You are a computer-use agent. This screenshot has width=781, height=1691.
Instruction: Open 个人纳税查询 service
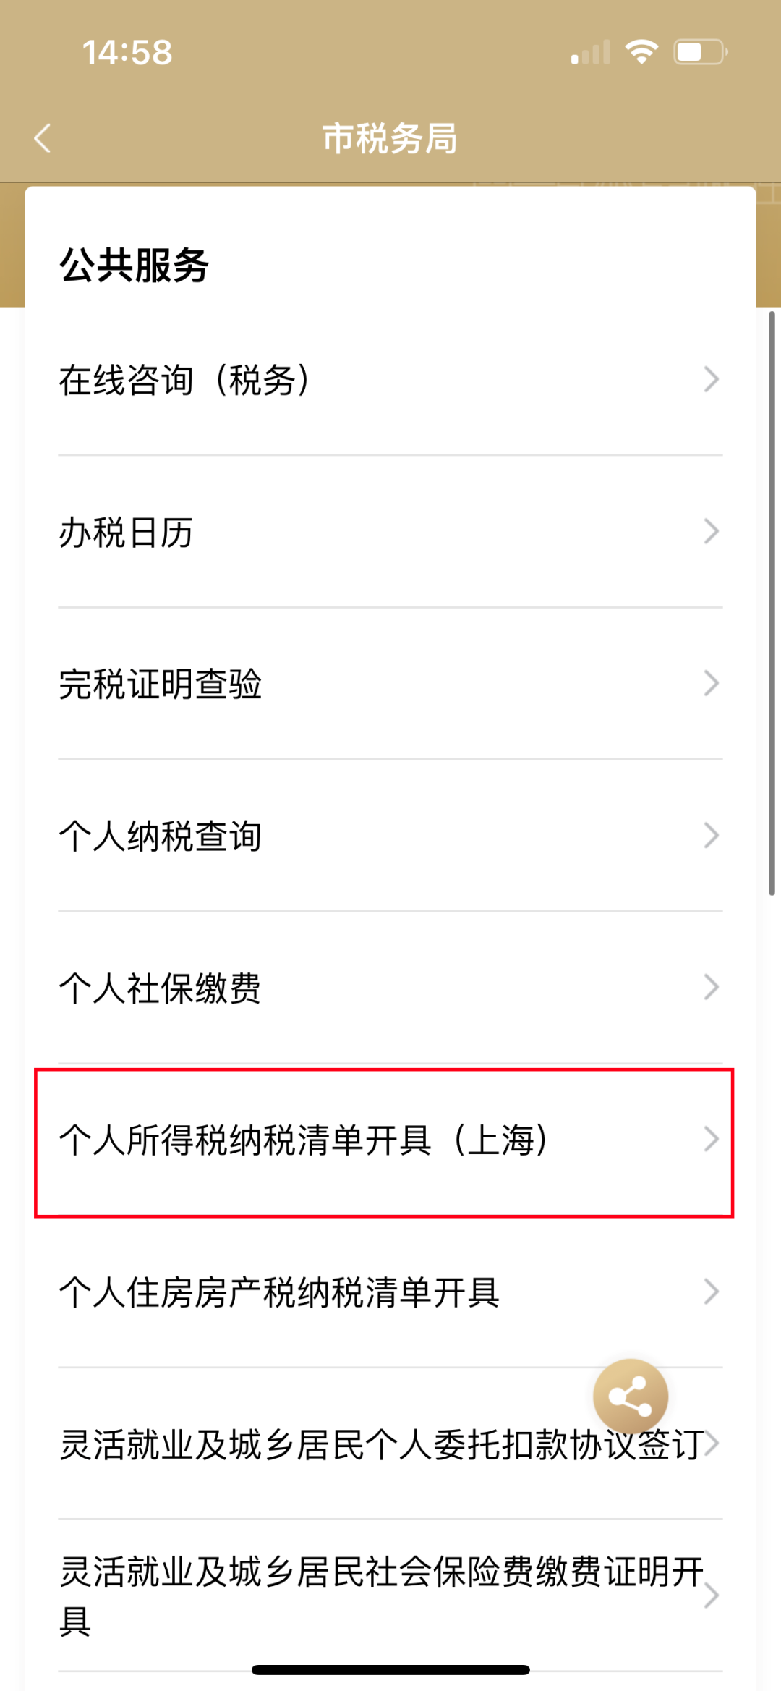coord(390,836)
